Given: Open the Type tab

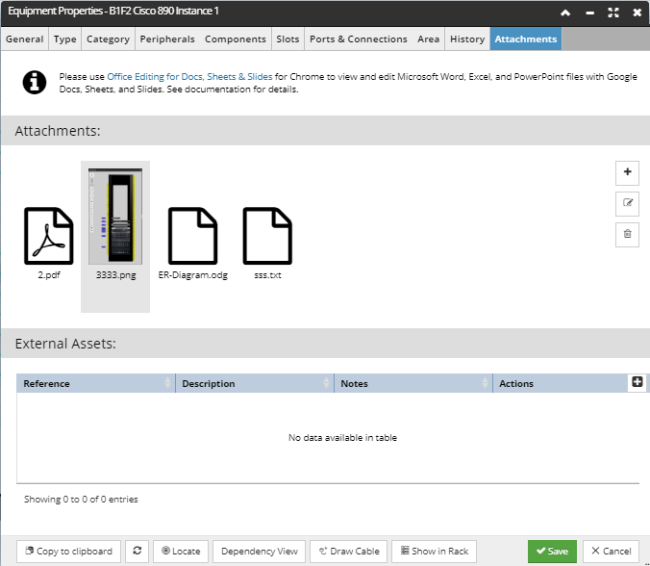Looking at the screenshot, I should tap(65, 39).
